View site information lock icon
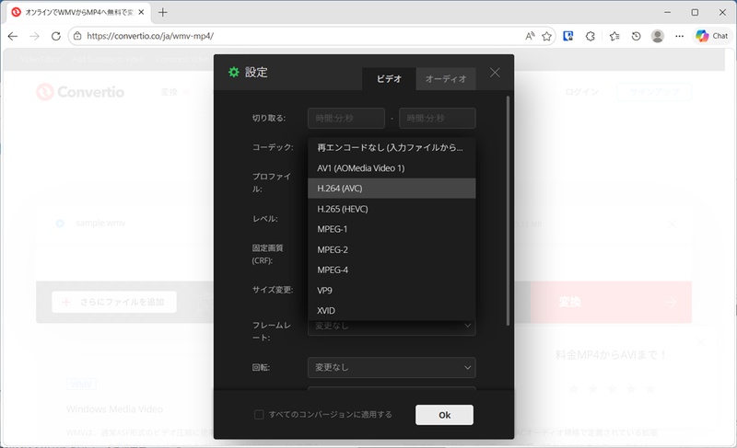This screenshot has height=448, width=737. [x=77, y=36]
